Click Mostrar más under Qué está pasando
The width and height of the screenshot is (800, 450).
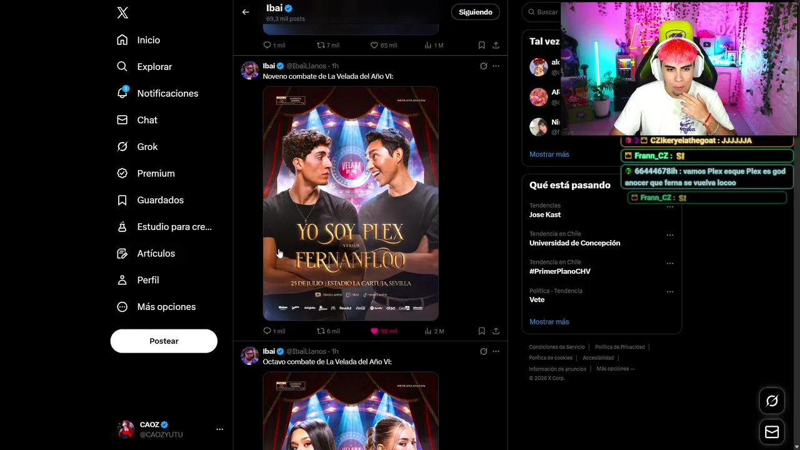(x=549, y=322)
